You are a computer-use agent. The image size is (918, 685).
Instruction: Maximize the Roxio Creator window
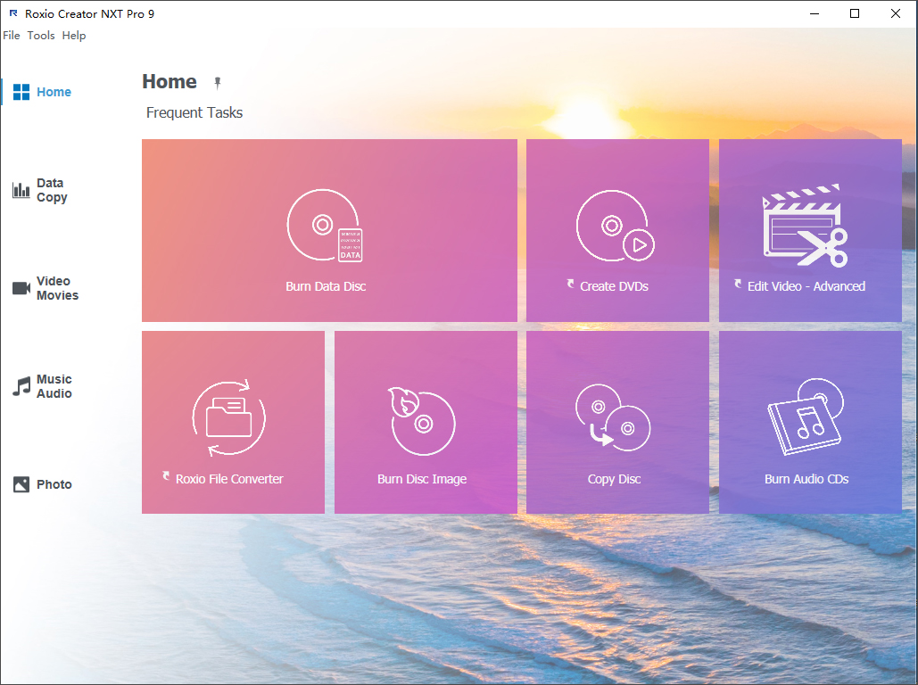854,13
